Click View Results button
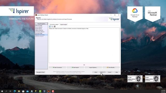This screenshot has height=93, width=166. tap(111, 67)
